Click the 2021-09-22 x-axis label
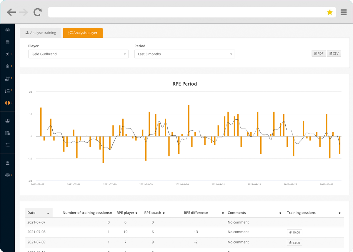Image resolution: width=353 pixels, height=252 pixels. [290, 184]
